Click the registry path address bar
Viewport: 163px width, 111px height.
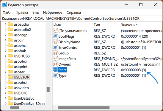(81, 18)
